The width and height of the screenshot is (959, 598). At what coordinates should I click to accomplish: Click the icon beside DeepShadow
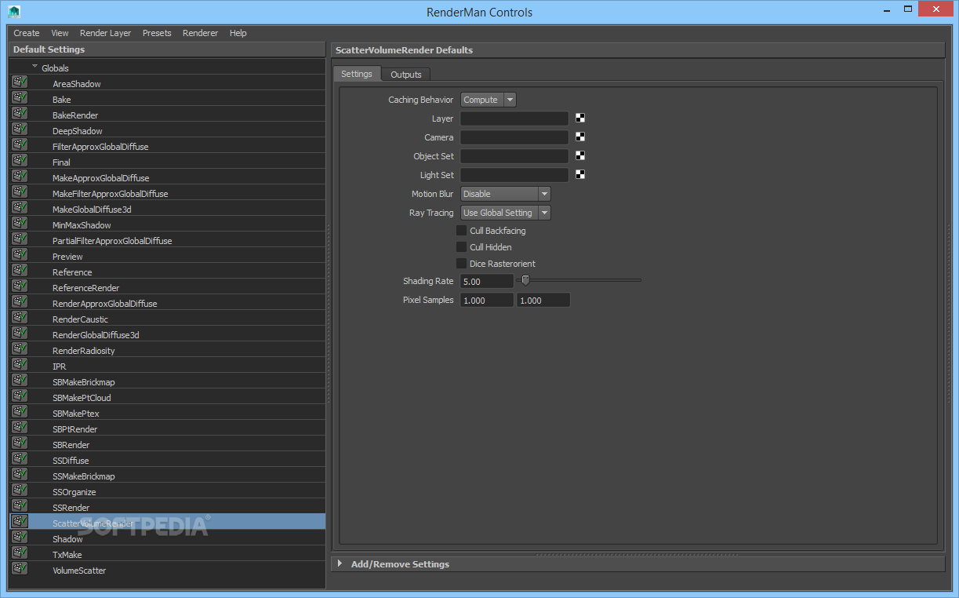(x=20, y=129)
